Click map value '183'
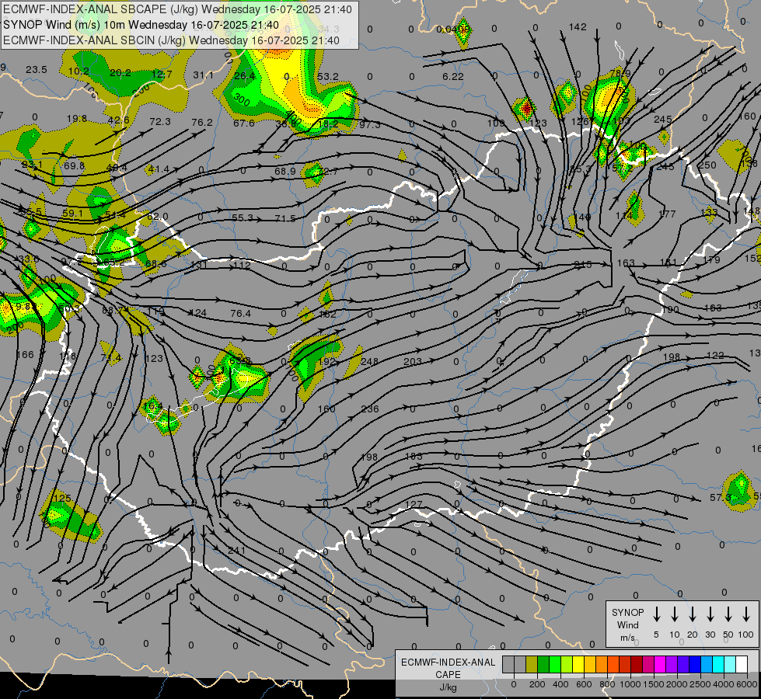761x699 pixels. click(414, 457)
